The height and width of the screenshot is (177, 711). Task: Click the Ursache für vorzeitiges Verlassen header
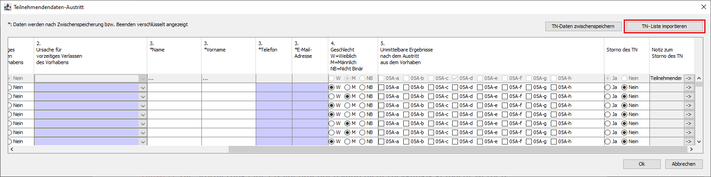pos(91,56)
